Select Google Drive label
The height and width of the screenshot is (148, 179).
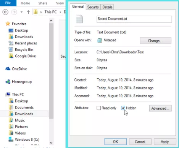pyautogui.click(x=25, y=56)
